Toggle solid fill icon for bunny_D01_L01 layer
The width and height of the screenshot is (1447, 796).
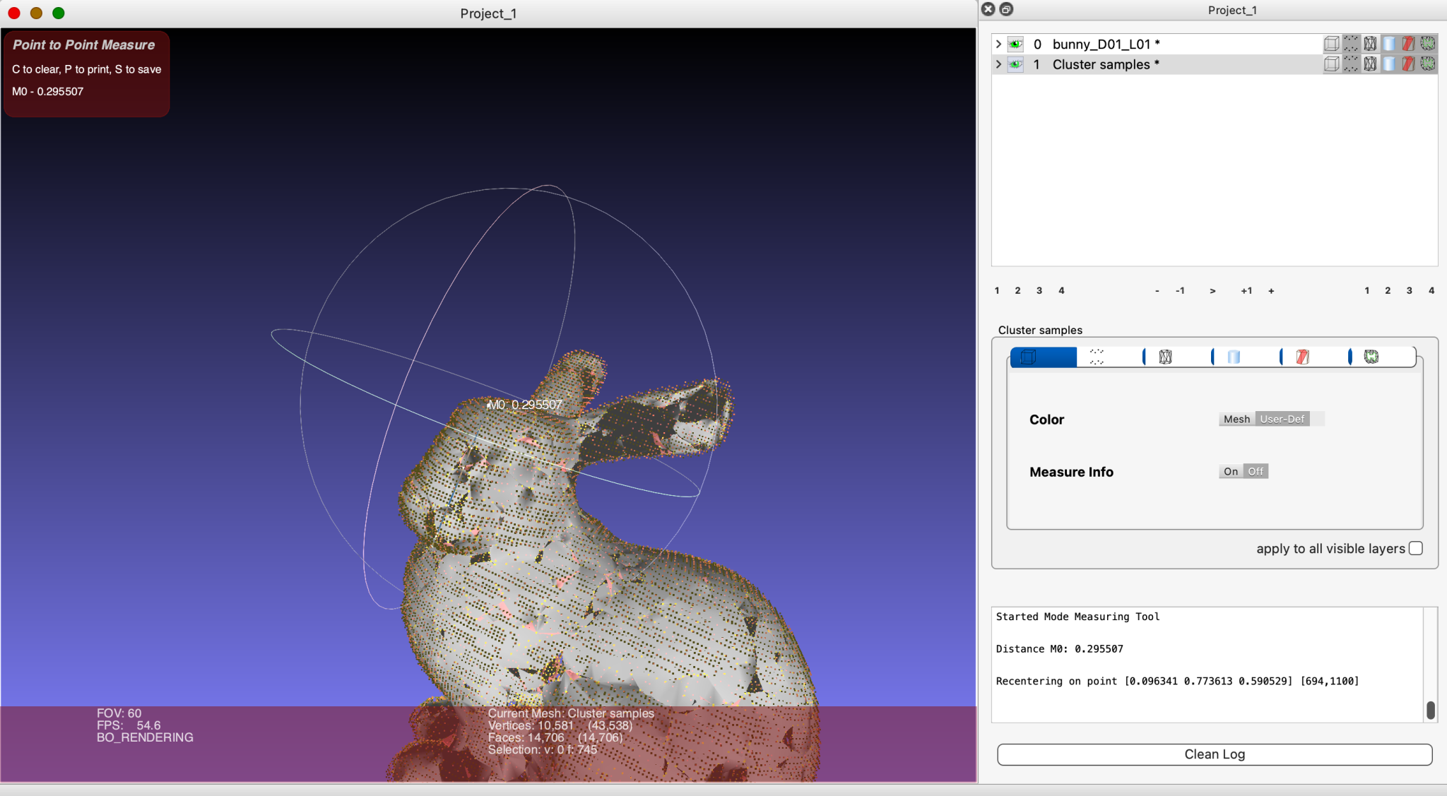[x=1389, y=44]
